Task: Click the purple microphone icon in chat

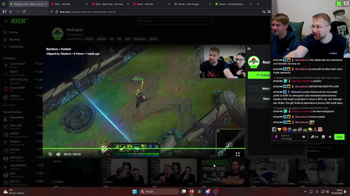Action: (x=276, y=137)
